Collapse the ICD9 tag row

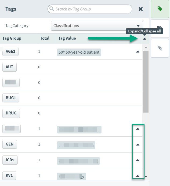coord(138,160)
